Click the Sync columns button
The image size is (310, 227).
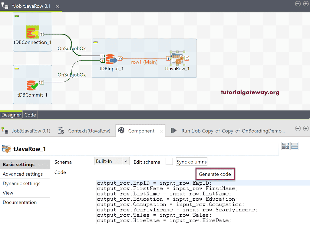click(x=191, y=161)
